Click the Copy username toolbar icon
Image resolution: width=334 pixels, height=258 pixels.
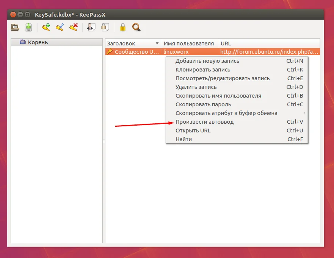pos(91,27)
